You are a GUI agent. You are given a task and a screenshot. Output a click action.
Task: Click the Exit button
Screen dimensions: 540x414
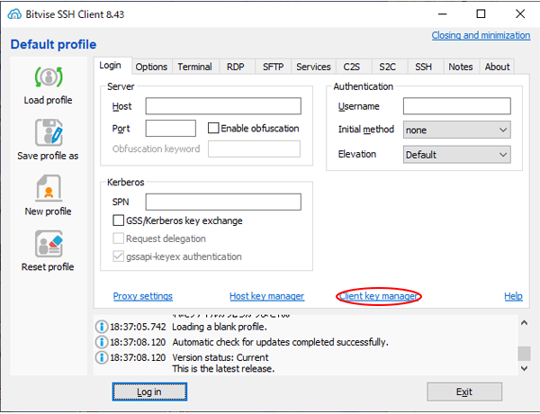click(x=464, y=391)
